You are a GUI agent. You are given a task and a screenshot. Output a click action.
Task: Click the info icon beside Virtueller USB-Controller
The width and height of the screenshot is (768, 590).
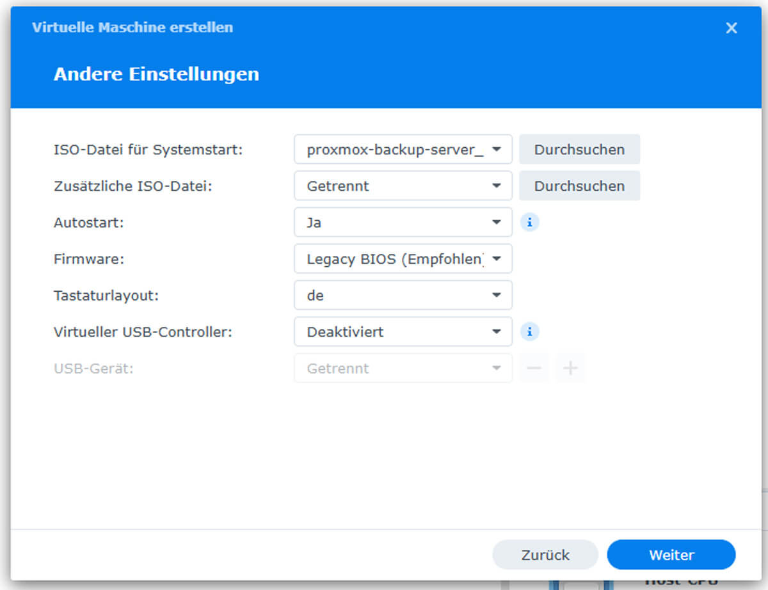(529, 332)
